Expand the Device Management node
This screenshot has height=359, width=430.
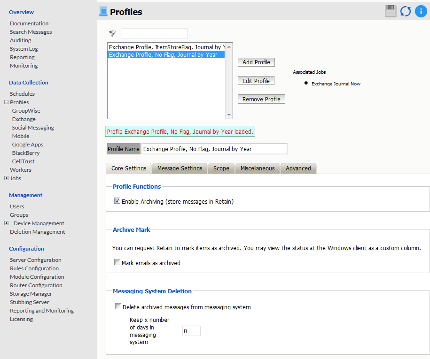(6, 223)
